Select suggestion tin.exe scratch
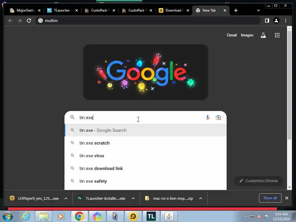 145,143
